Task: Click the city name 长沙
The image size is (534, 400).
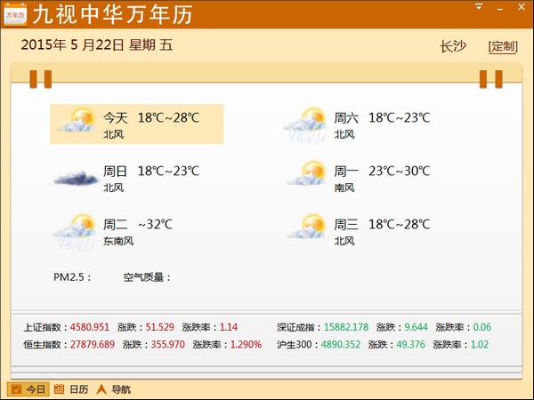Action: [453, 46]
